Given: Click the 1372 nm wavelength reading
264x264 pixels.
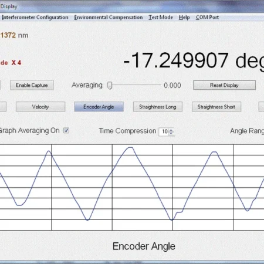Looking at the screenshot, I should point(14,35).
